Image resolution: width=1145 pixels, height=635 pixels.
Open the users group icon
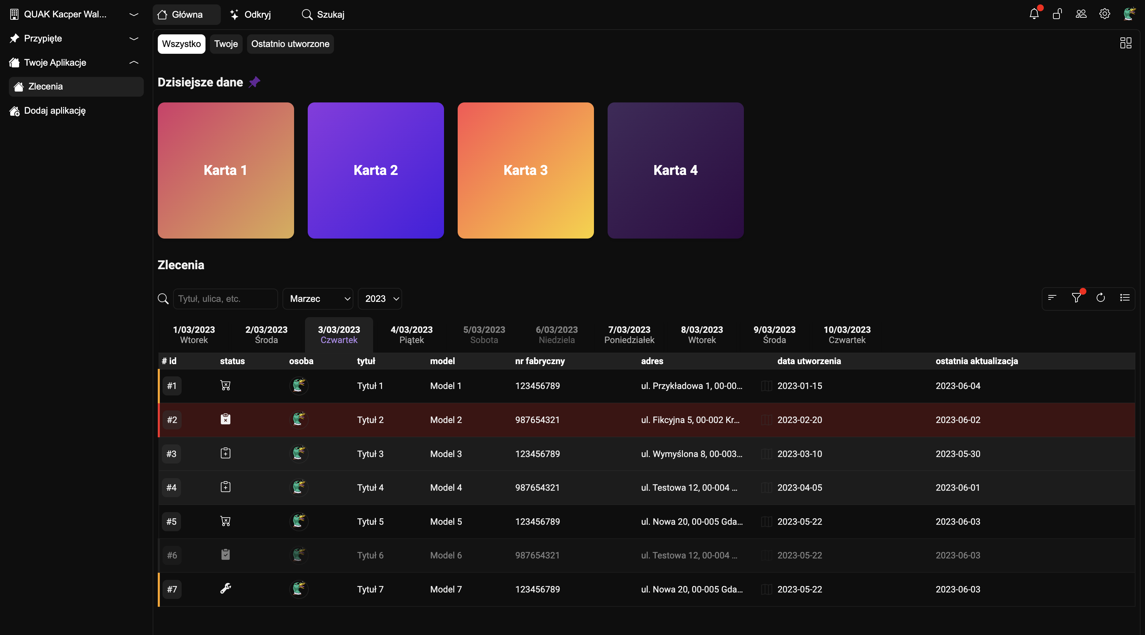coord(1081,14)
